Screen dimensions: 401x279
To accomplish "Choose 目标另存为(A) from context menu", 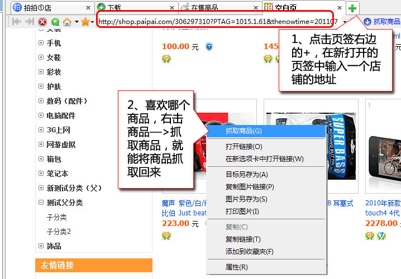I will [x=266, y=175].
